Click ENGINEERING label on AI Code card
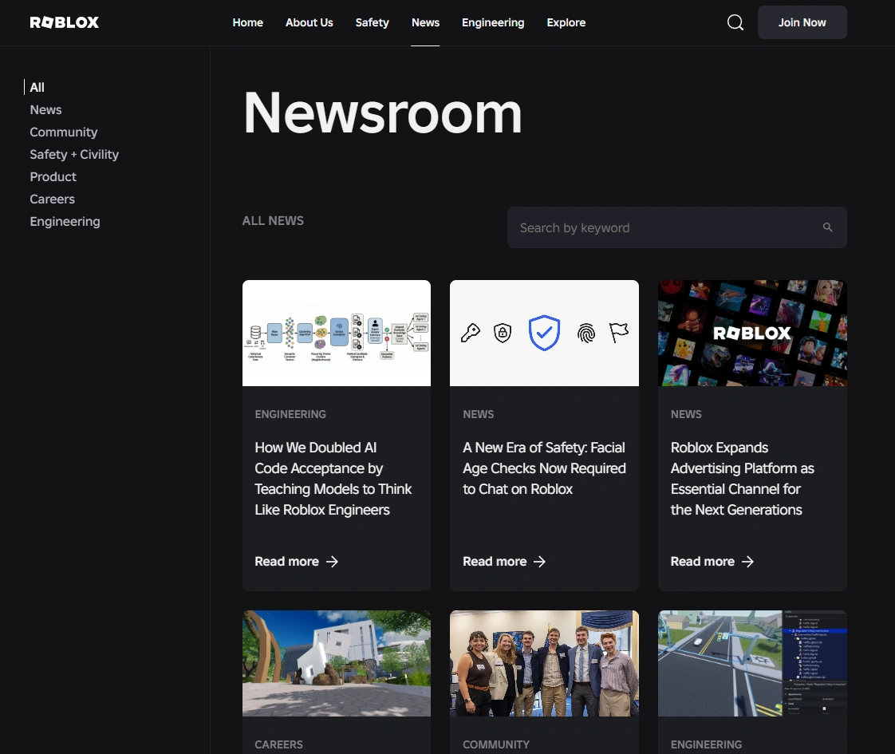 [x=290, y=414]
